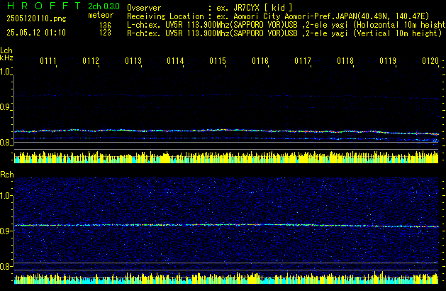Click the meteor count 136

pos(105,26)
